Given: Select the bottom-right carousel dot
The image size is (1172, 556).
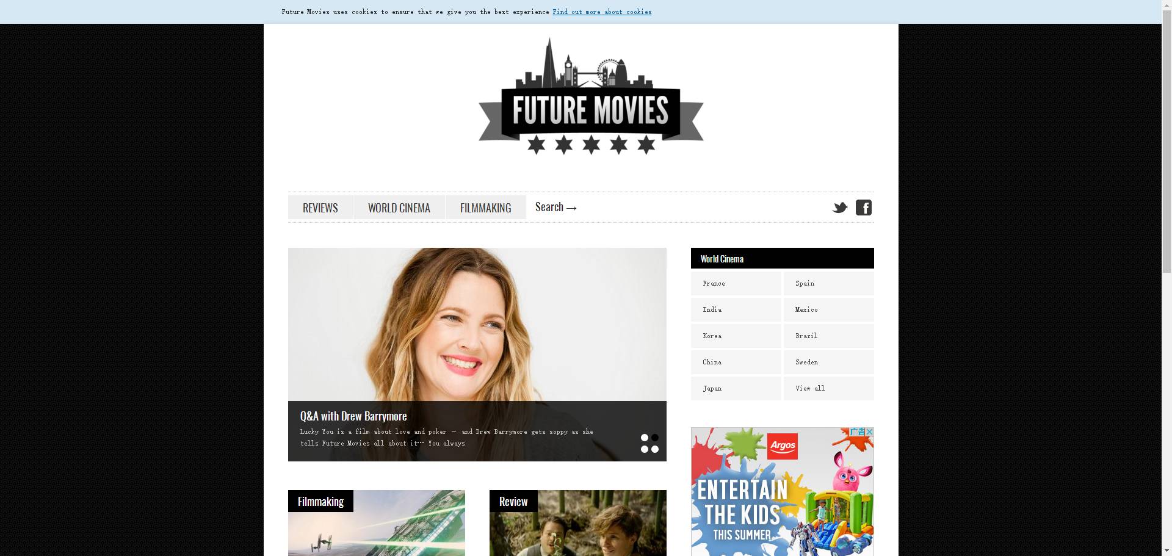Looking at the screenshot, I should 655,449.
